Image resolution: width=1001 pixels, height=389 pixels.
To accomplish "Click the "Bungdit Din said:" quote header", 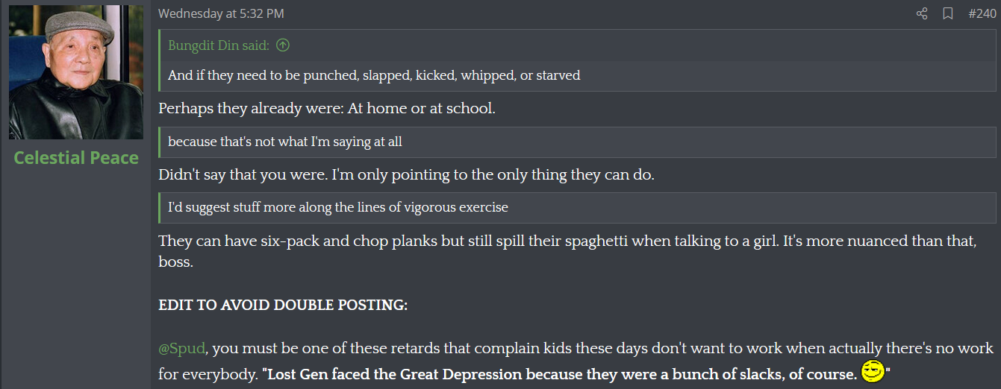I will pos(219,45).
